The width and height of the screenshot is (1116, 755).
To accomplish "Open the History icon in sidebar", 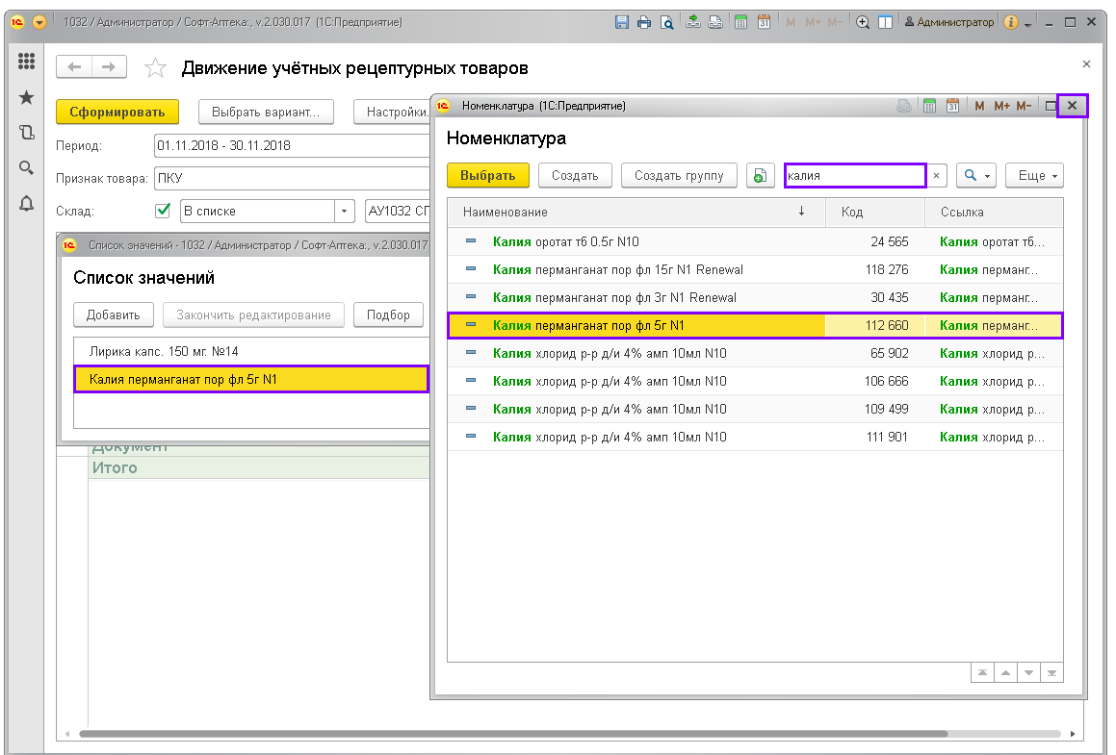I will (x=26, y=133).
